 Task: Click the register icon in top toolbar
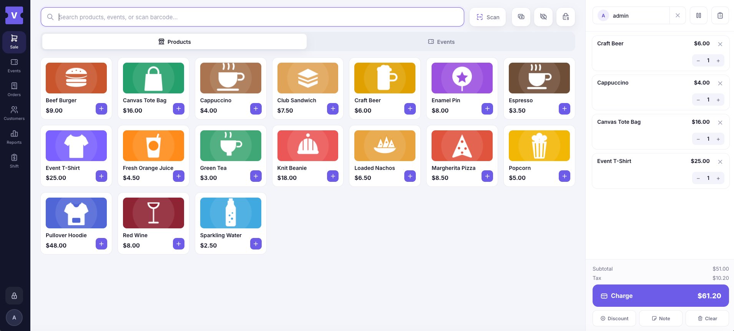[x=566, y=17]
